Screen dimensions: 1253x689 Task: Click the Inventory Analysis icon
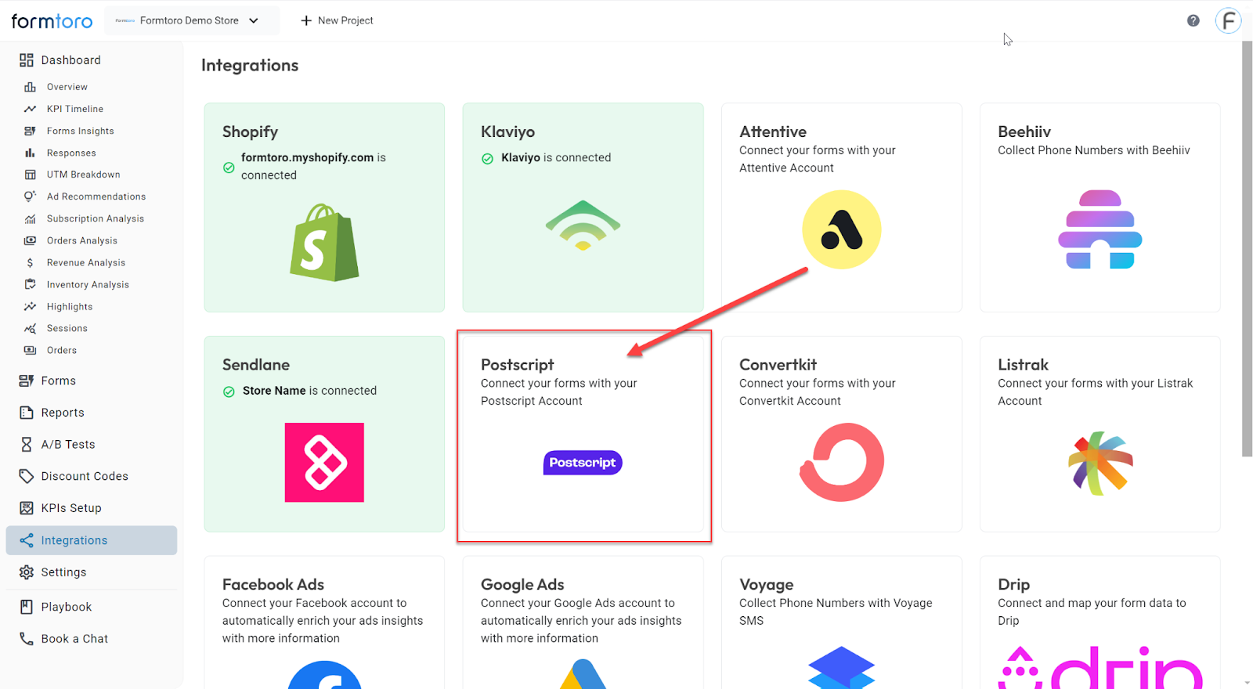click(x=30, y=284)
